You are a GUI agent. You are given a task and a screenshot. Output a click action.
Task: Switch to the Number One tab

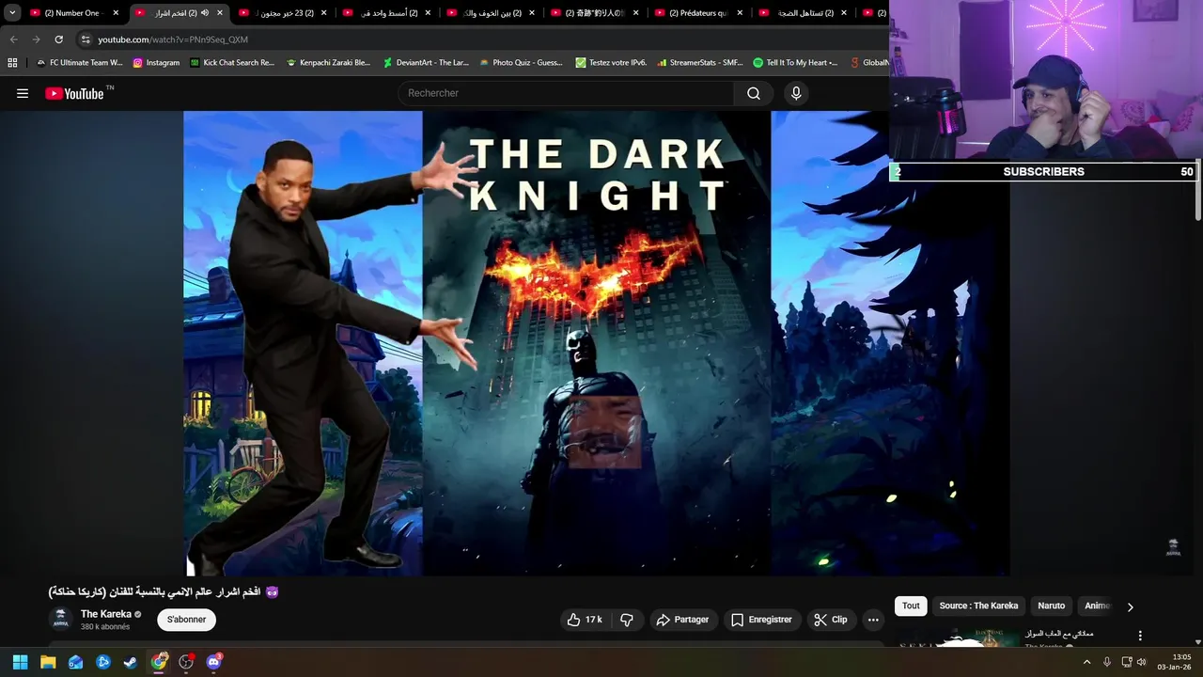[x=73, y=13]
